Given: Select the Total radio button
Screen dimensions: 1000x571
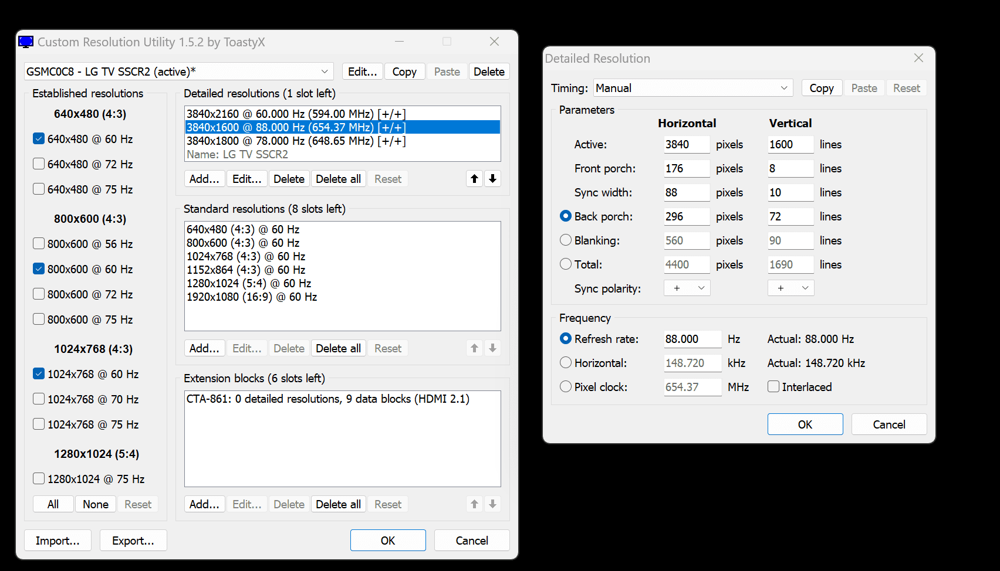Looking at the screenshot, I should tap(566, 264).
